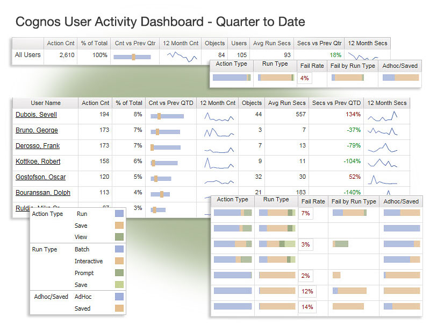Open the Kottkoe, Robert user link
The image size is (430, 323).
point(38,161)
